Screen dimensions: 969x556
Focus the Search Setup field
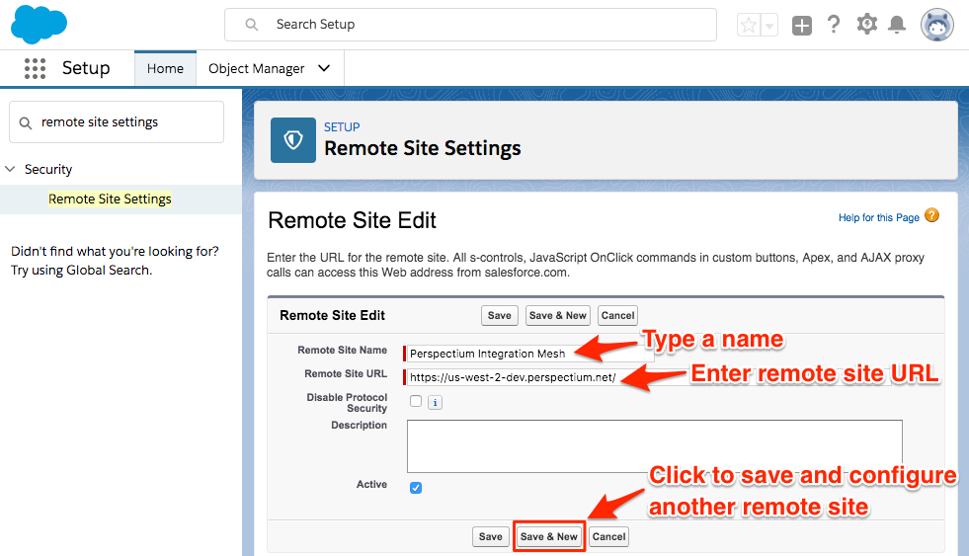click(470, 25)
